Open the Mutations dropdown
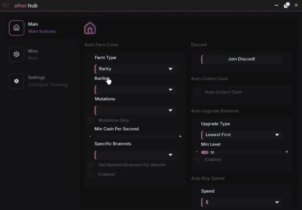This screenshot has width=302, height=210. 135,110
